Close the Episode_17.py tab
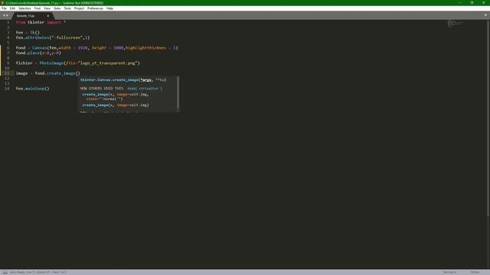Image resolution: width=490 pixels, height=275 pixels. coord(47,15)
